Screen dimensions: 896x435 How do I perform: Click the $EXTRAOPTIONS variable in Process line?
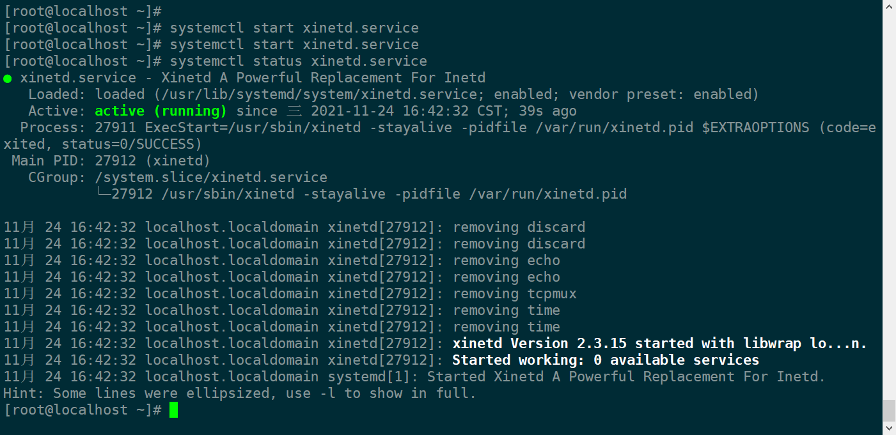click(755, 128)
